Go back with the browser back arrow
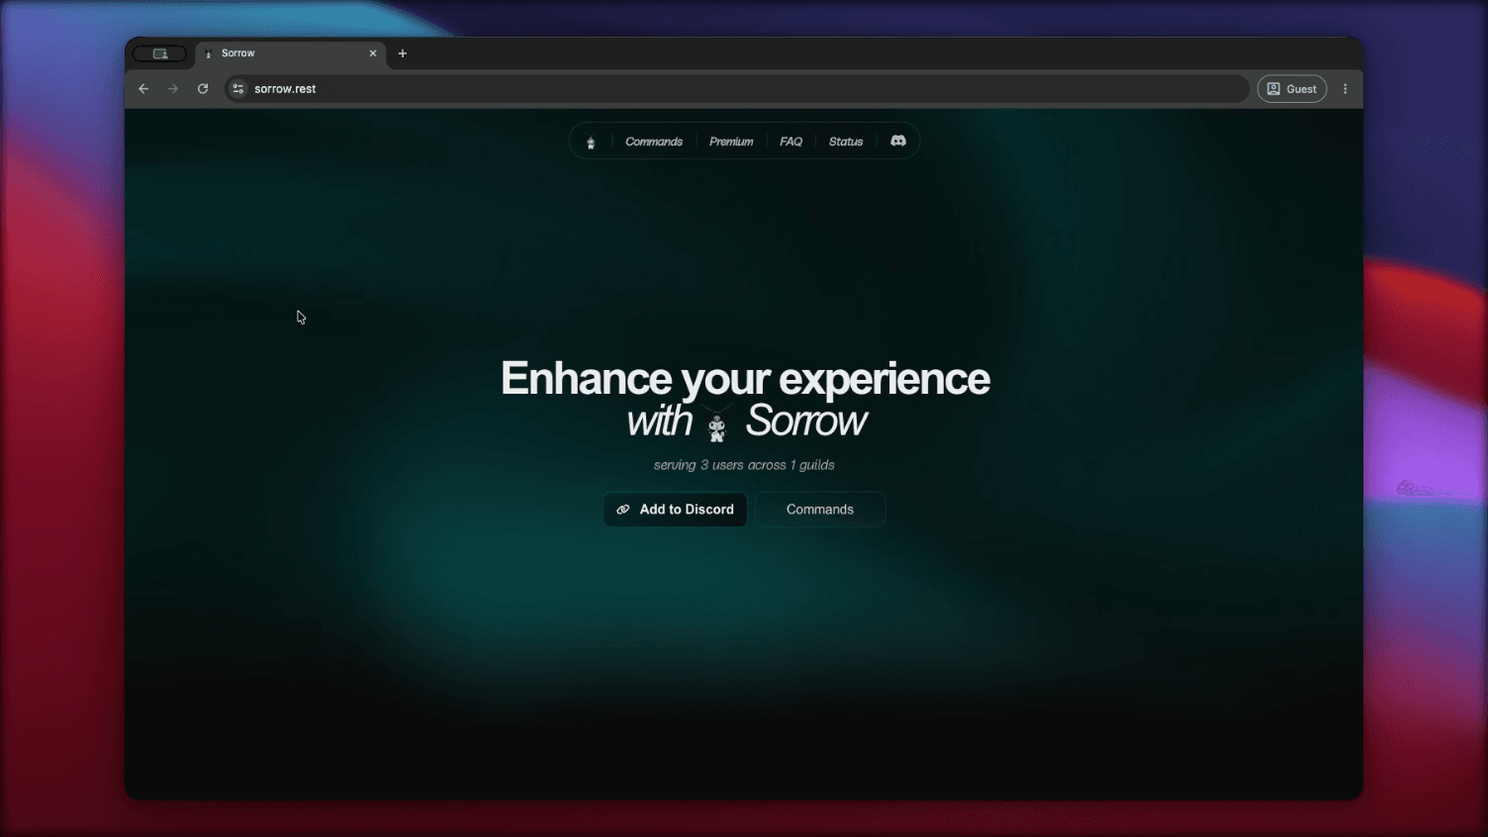Viewport: 1488px width, 837px height. pyautogui.click(x=143, y=89)
